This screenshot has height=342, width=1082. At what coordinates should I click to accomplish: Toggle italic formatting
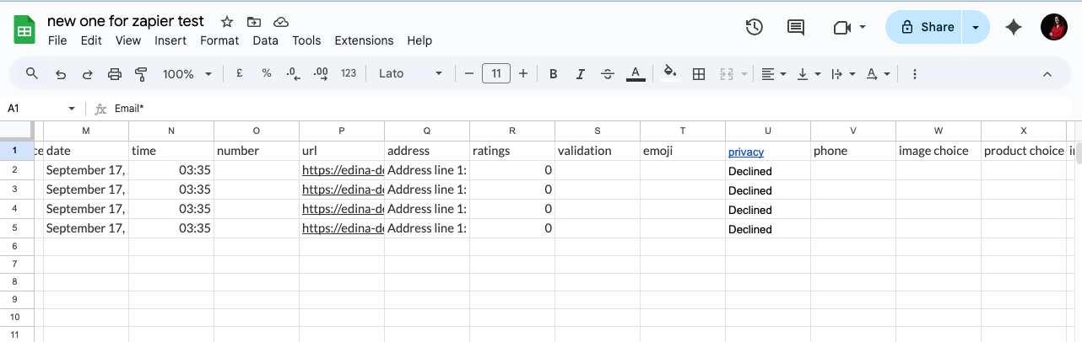pyautogui.click(x=580, y=74)
